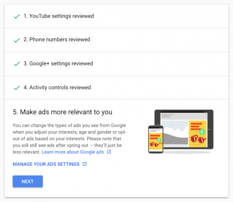
Task: Expand step 4 Activity controls reviewed
Action: click(117, 88)
